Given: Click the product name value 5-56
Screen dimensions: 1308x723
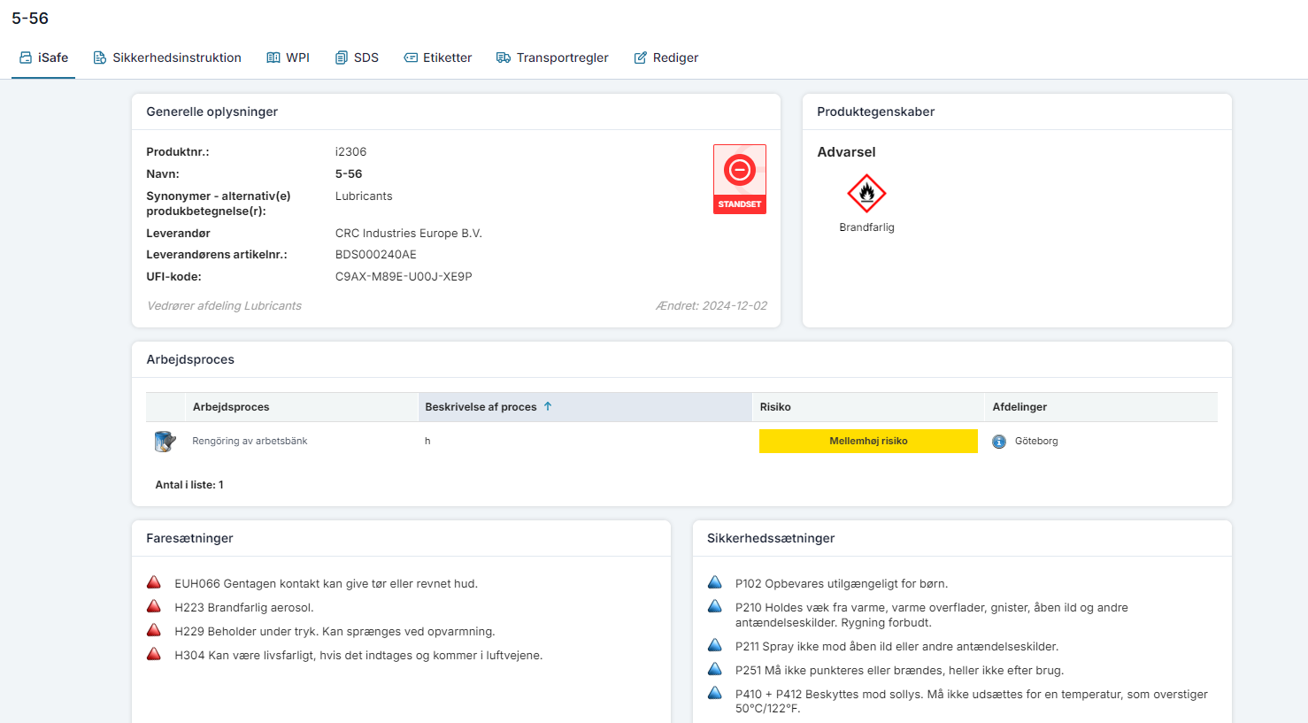Looking at the screenshot, I should [349, 173].
